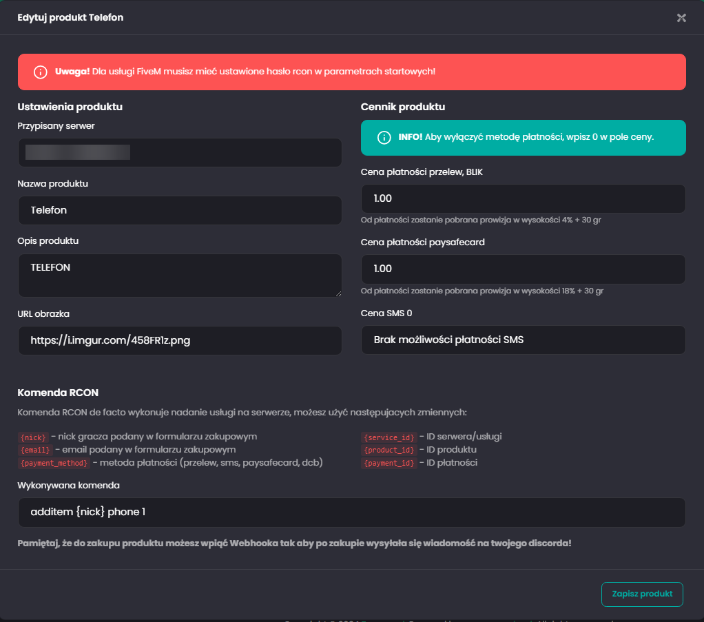704x622 pixels.
Task: Click the {payment_method} variable tag
Action: coord(53,463)
